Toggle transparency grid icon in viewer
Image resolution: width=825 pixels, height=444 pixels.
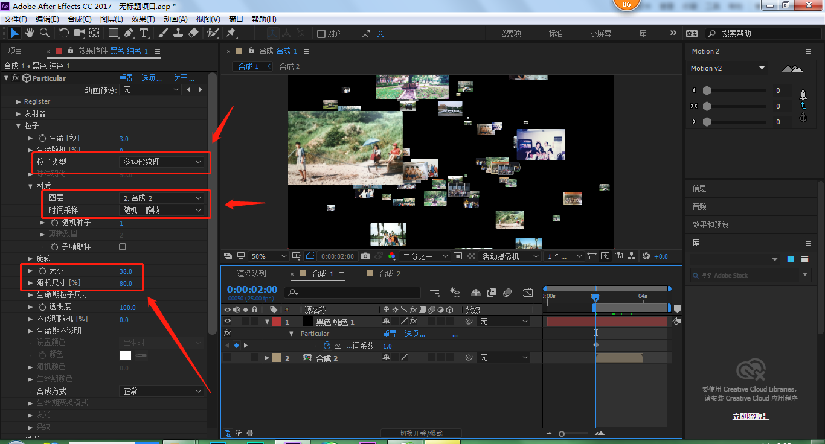click(x=471, y=256)
